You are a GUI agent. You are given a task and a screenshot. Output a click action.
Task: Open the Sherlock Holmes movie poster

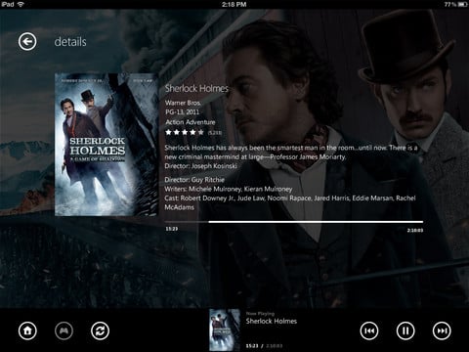[107, 145]
